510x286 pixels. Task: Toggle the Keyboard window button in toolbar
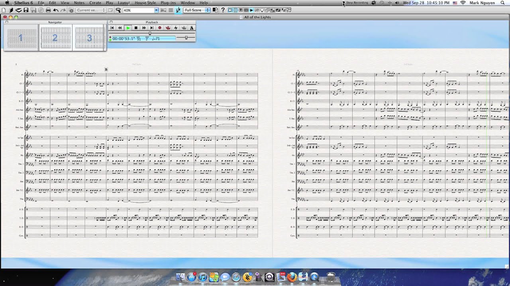(241, 10)
